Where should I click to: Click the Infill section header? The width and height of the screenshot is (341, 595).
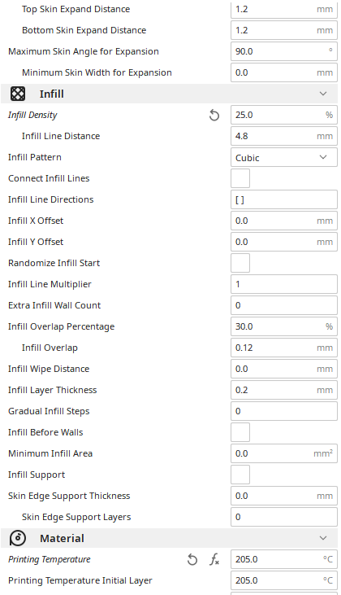(169, 94)
